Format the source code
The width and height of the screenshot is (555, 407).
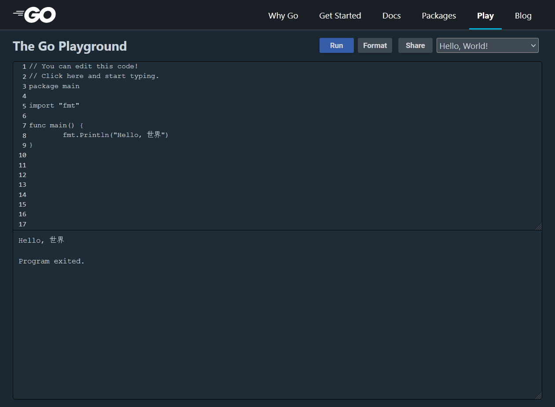(x=375, y=45)
